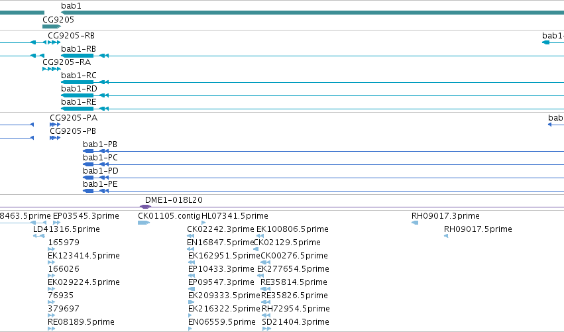
Task: Select the bab1 gene bar
Action: [x=312, y=13]
